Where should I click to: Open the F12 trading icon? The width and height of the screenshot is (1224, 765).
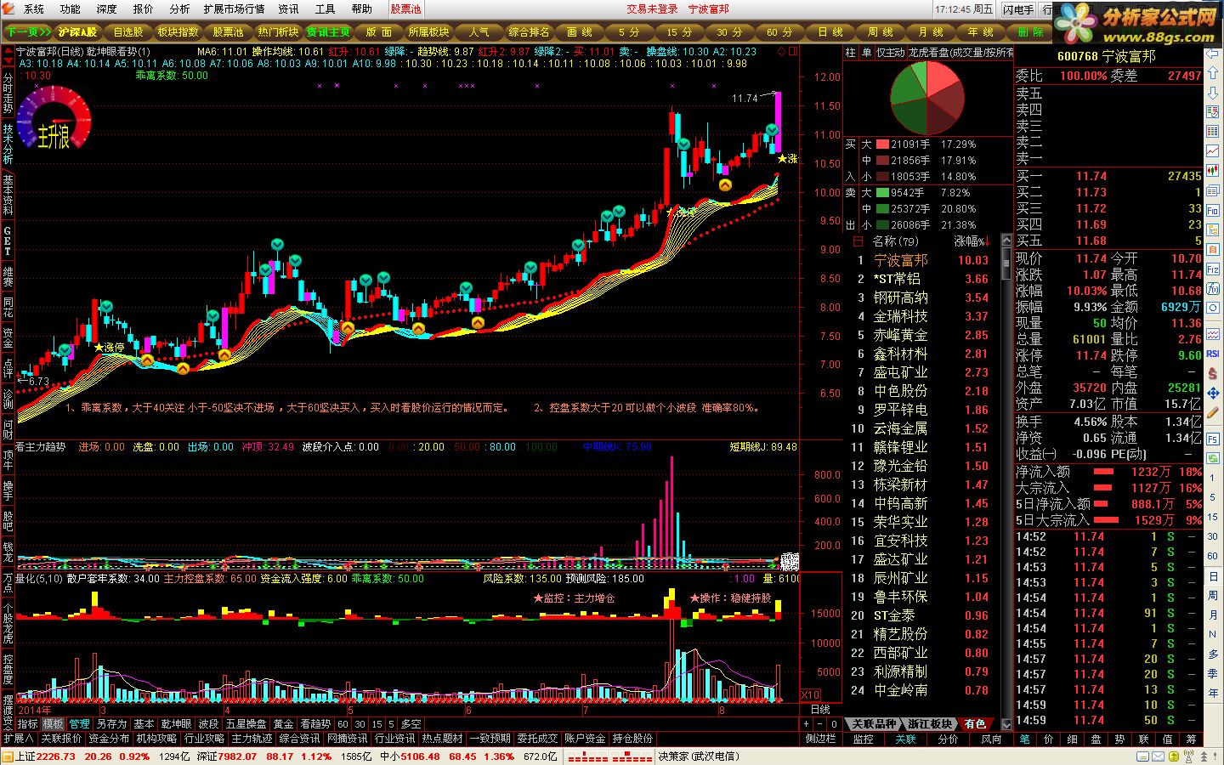pyautogui.click(x=1213, y=269)
